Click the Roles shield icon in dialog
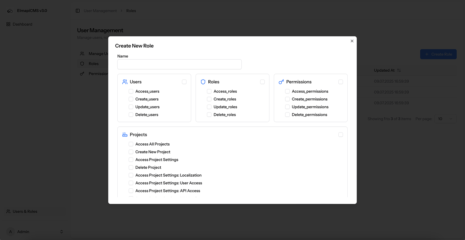The height and width of the screenshot is (240, 465). tap(203, 82)
